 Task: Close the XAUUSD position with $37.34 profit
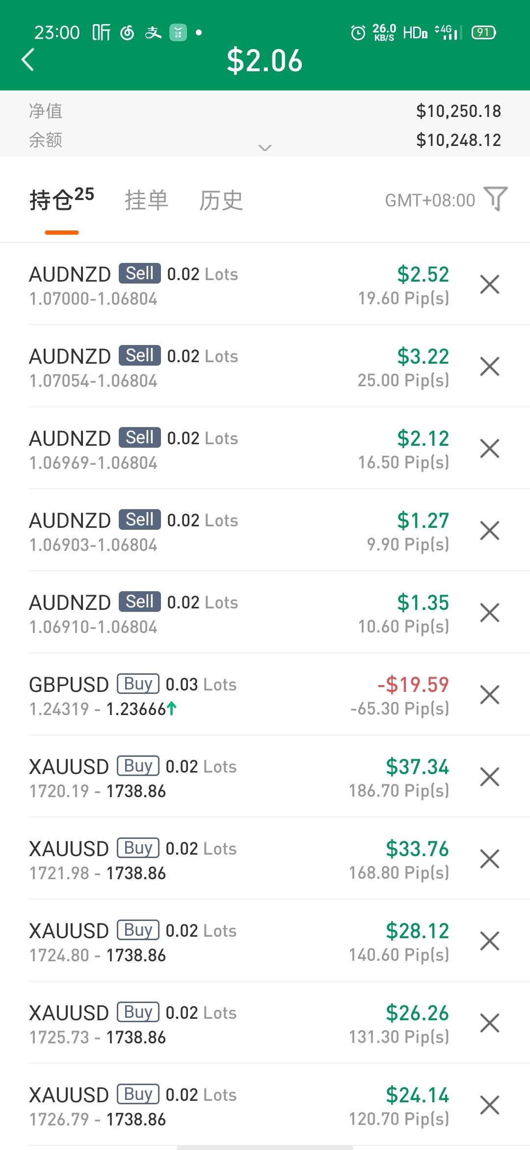(x=489, y=777)
